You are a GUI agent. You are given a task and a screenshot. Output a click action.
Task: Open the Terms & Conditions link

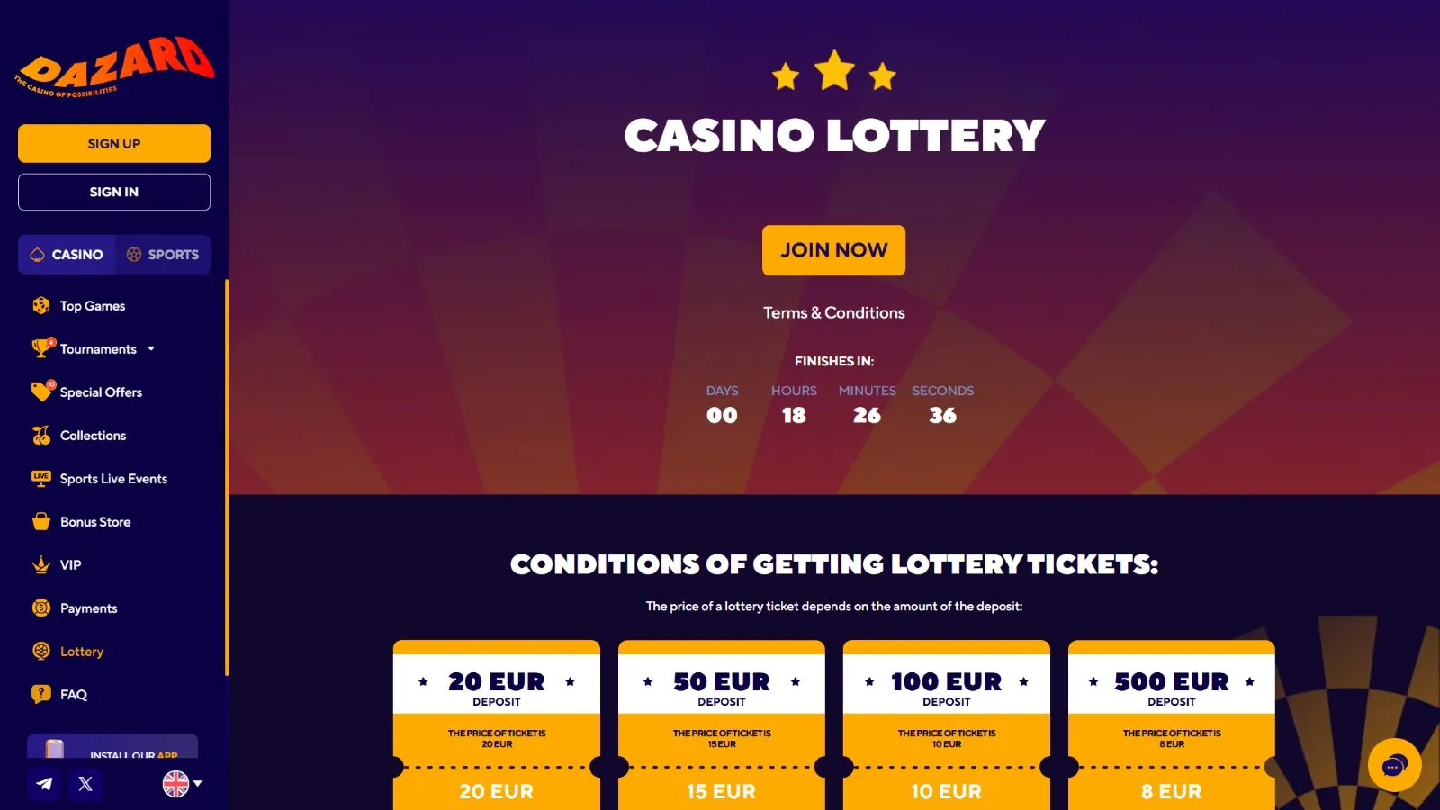pyautogui.click(x=834, y=313)
